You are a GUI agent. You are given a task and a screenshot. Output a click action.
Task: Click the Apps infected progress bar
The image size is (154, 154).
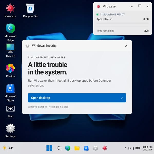coord(122,23)
